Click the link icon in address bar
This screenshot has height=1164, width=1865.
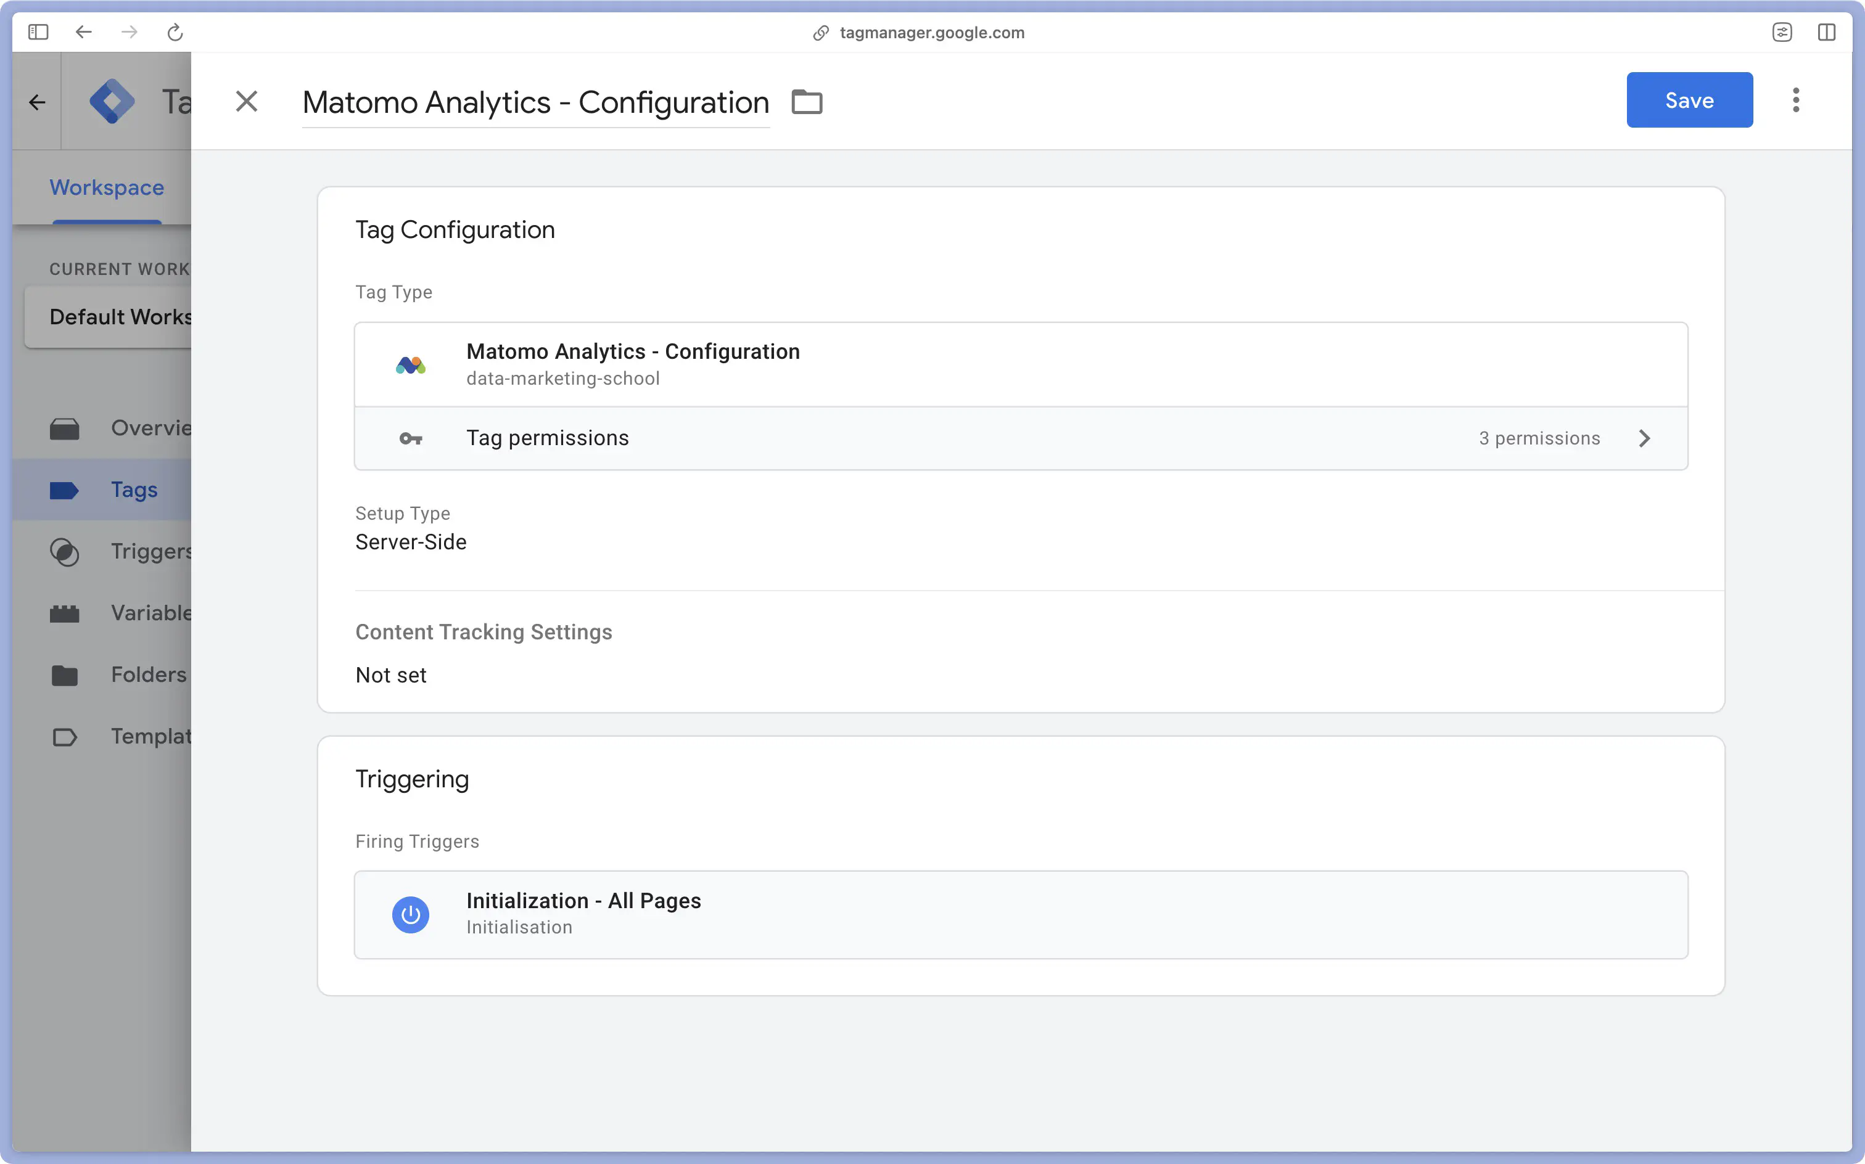821,33
